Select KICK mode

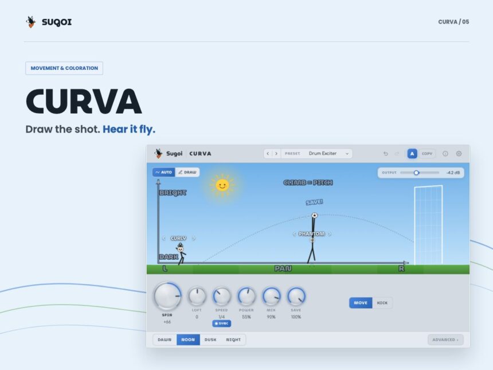(x=382, y=303)
